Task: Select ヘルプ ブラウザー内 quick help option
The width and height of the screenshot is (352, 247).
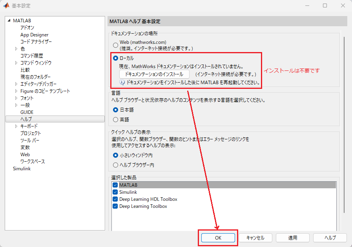Action: 115,165
